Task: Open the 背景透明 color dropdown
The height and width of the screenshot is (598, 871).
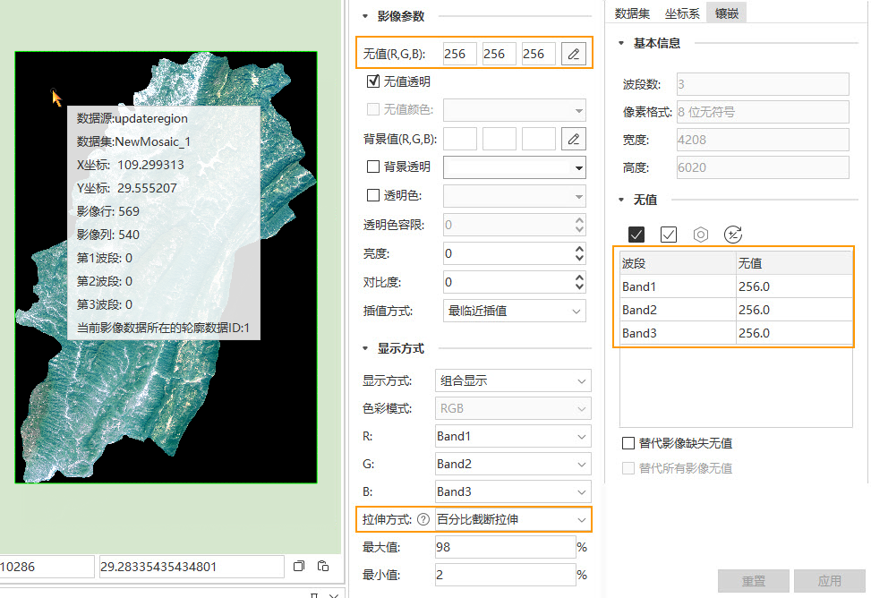Action: point(515,167)
